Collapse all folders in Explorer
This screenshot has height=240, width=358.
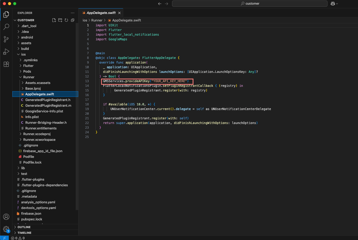[73, 20]
